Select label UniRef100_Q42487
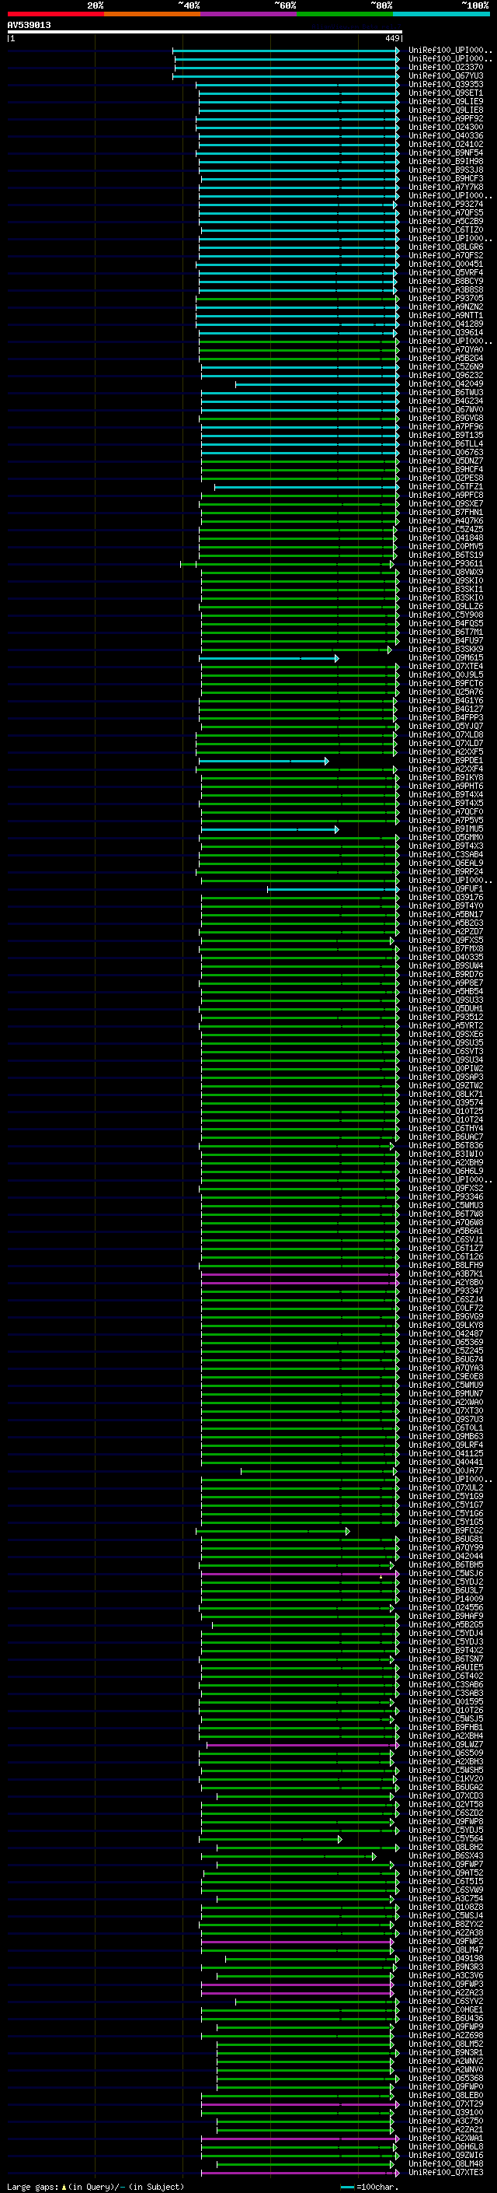This screenshot has width=497, height=2193. click(445, 1334)
